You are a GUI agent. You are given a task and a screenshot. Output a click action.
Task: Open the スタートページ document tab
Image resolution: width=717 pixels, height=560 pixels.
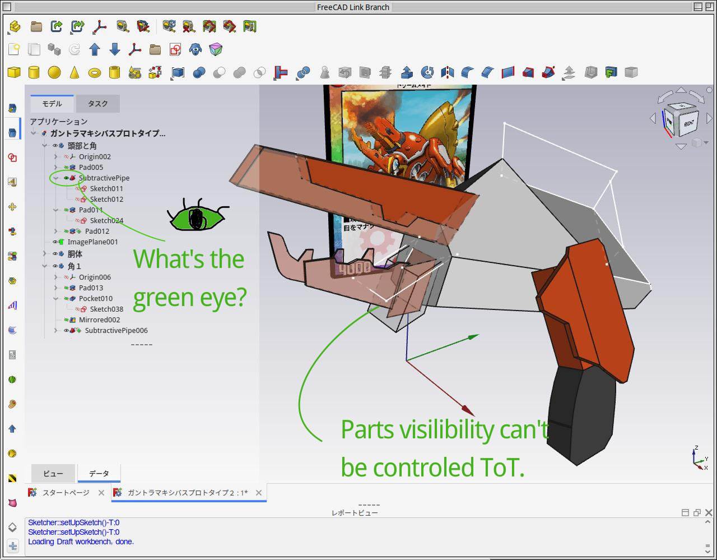click(x=66, y=493)
